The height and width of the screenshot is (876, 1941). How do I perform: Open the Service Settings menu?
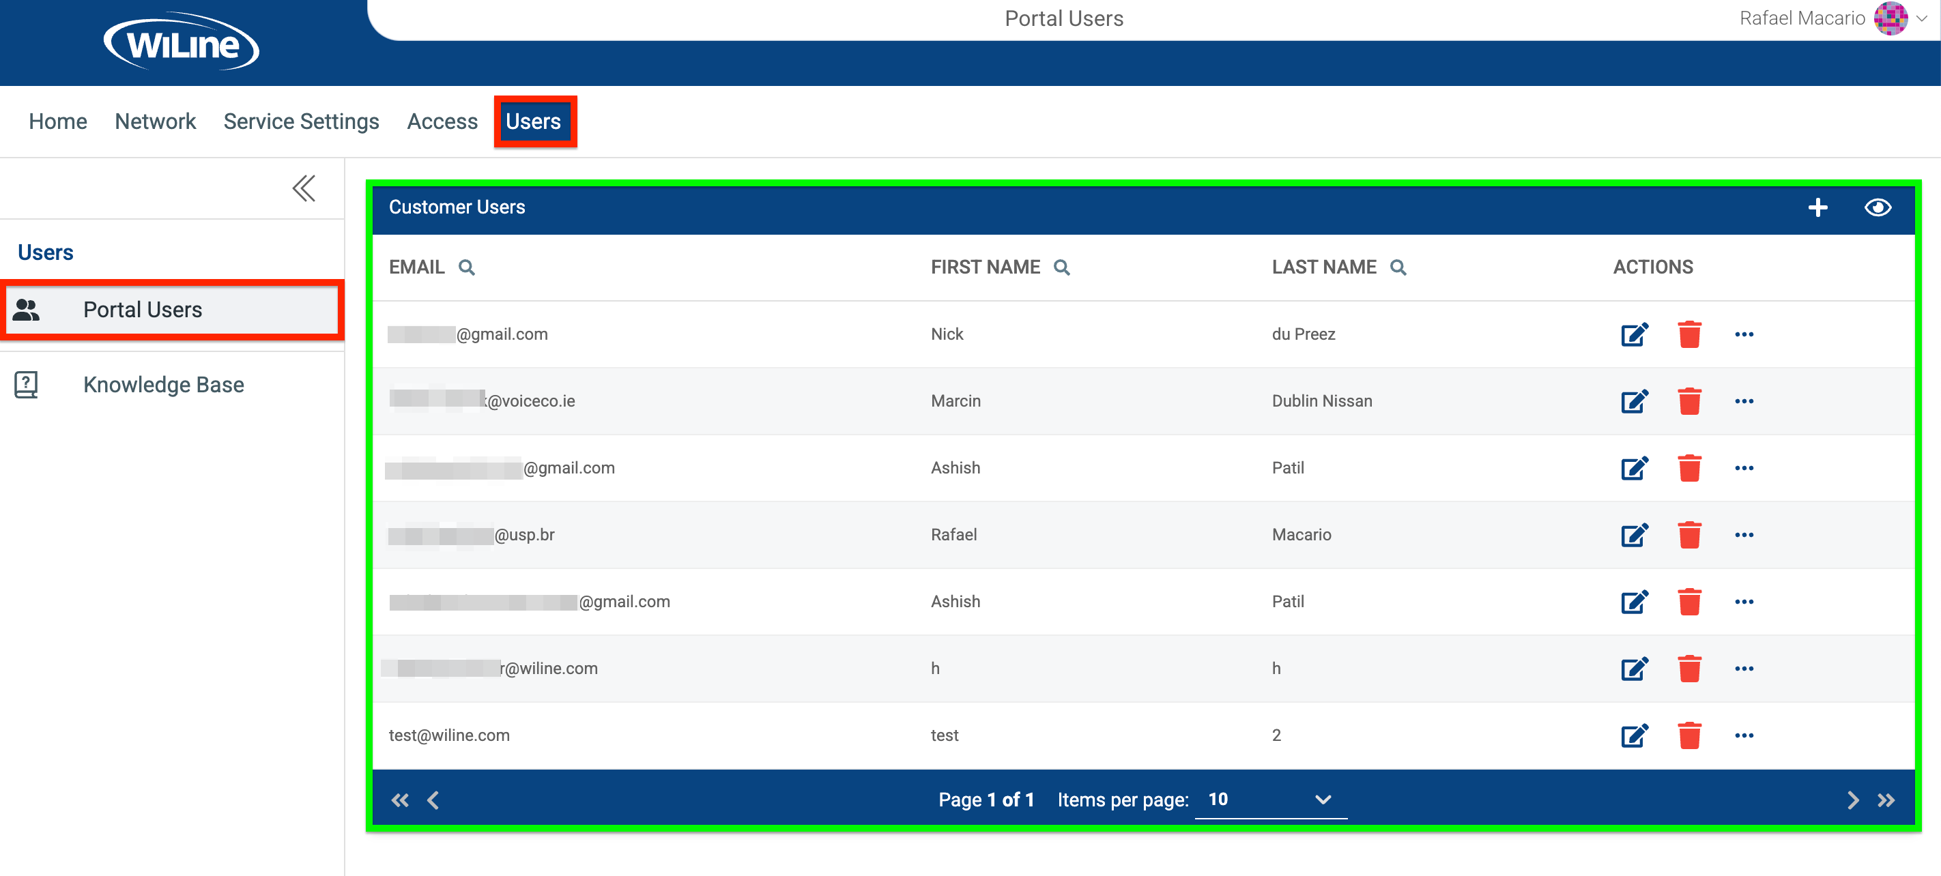pos(301,121)
